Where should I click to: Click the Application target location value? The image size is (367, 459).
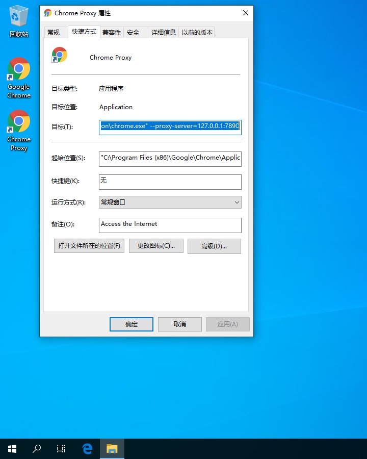[x=116, y=107]
